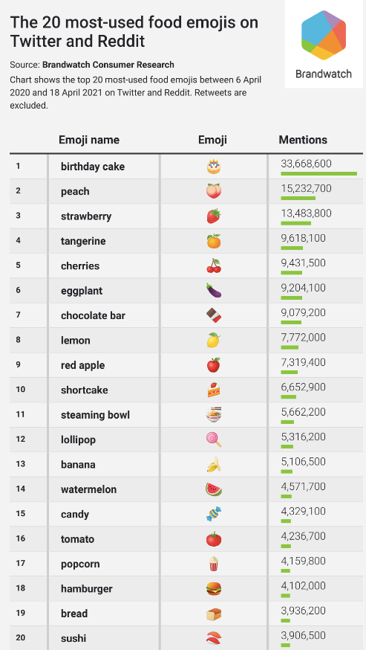The height and width of the screenshot is (650, 366).
Task: Select the watermelon emoji
Action: pyautogui.click(x=214, y=489)
